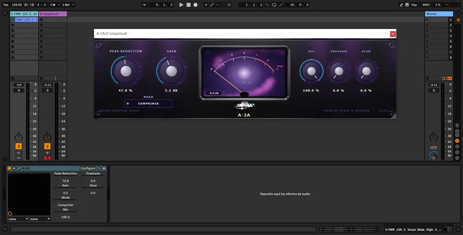Click the Mix knob in A-2A plugin
463x235 pixels.
click(311, 71)
